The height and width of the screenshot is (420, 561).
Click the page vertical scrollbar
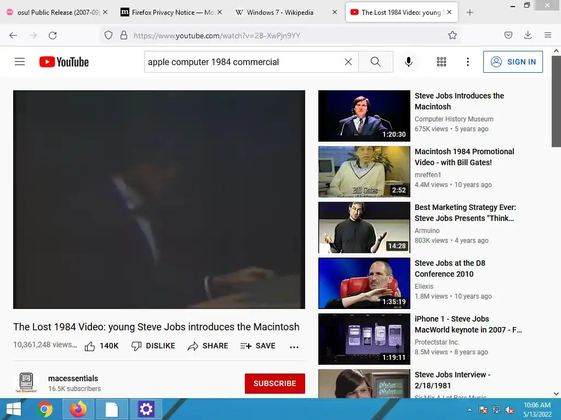pos(556,101)
